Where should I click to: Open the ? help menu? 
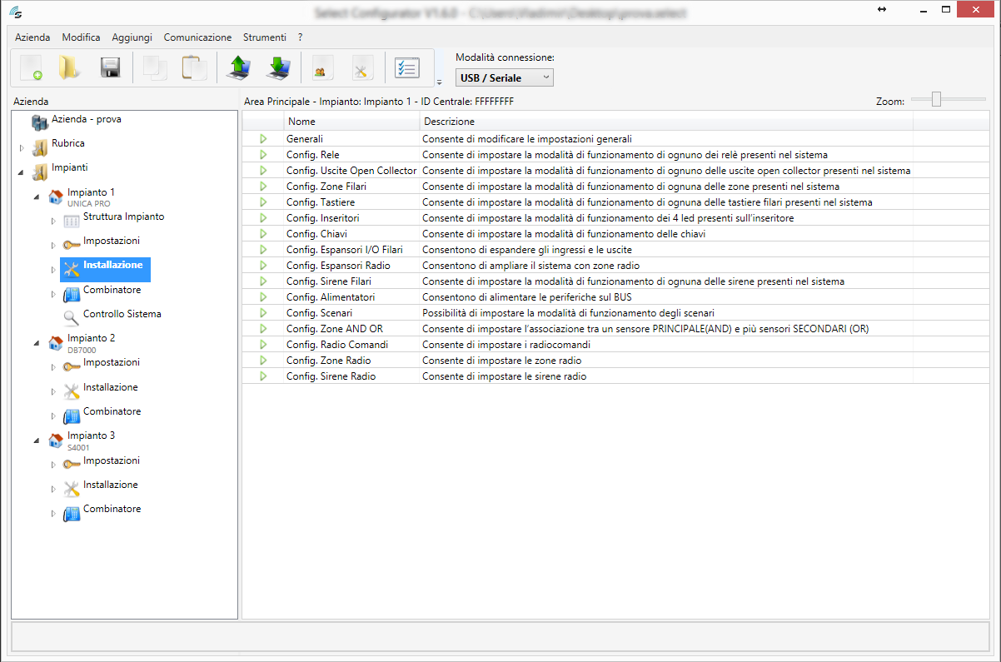(300, 37)
